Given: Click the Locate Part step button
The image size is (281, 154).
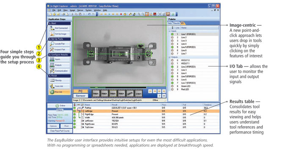Looking at the screenshot, I should click(x=59, y=44).
